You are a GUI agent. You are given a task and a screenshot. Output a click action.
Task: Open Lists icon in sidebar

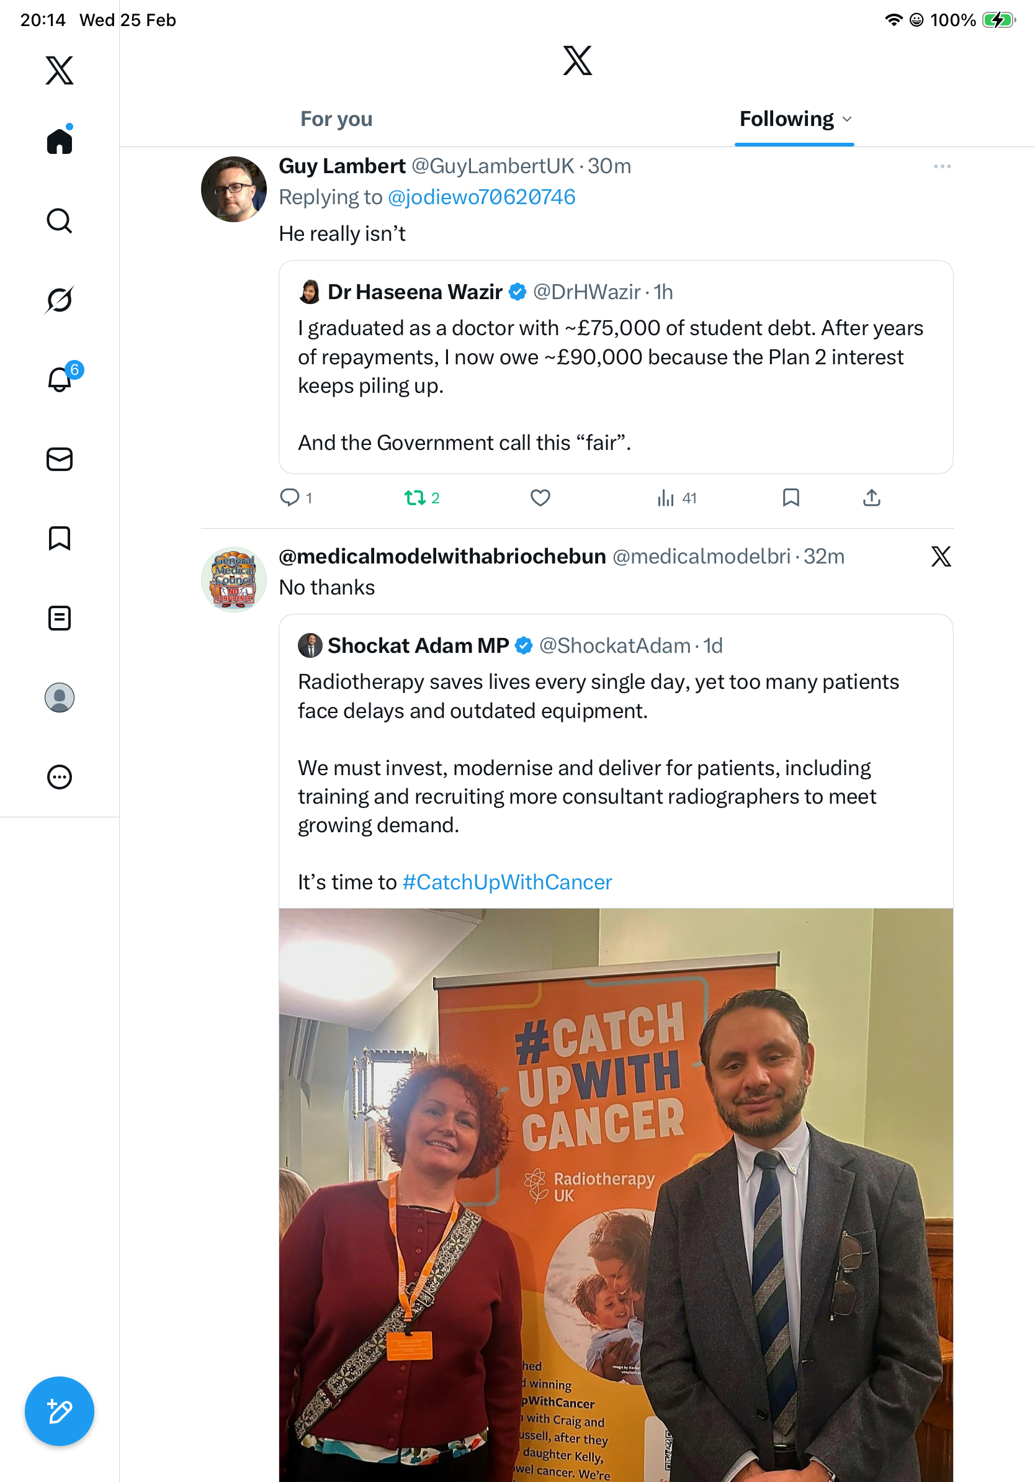click(60, 617)
